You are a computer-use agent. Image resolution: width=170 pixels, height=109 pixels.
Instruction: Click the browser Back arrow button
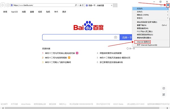pos(3,5)
